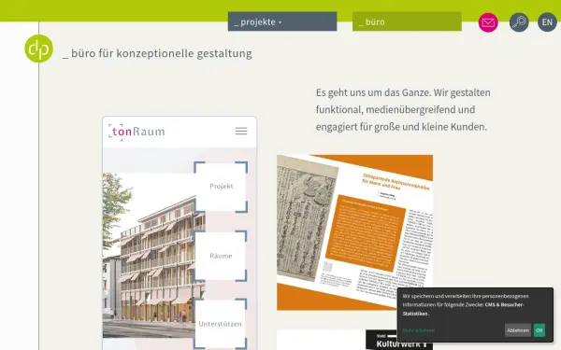The width and height of the screenshot is (561, 350).
Task: Switch language with EN button
Action: 547,22
